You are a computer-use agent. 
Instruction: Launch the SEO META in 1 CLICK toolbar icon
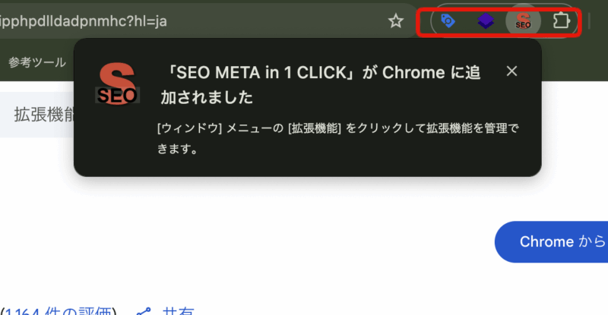[523, 20]
